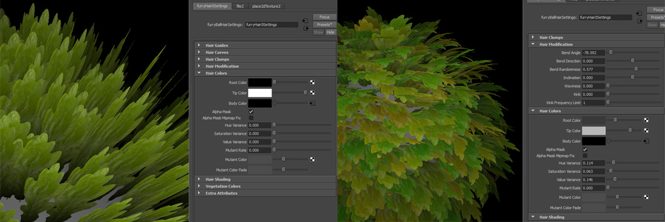This screenshot has width=665, height=222.
Task: Click Tip Color checker map icon in right panel
Action: [646, 130]
